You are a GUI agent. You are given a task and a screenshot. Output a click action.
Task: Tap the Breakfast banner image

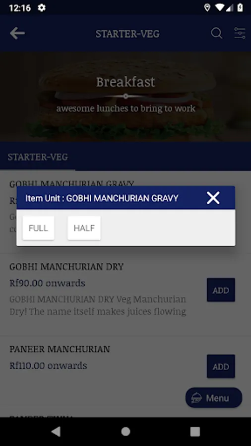125,97
